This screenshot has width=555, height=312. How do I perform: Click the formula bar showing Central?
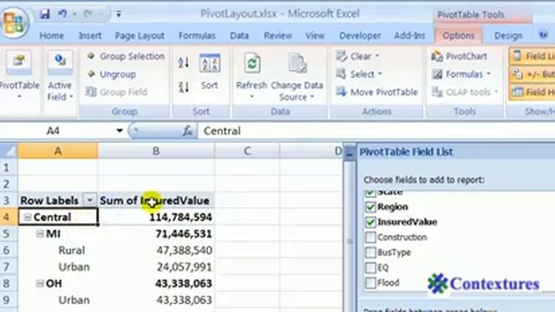pyautogui.click(x=375, y=131)
